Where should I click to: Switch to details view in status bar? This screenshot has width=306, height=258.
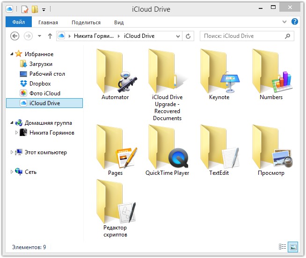[282, 247]
